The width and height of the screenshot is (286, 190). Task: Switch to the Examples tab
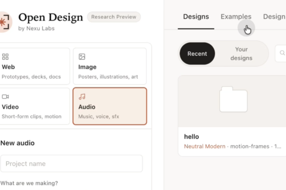(236, 17)
